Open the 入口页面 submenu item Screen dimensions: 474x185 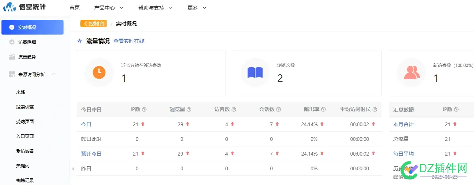[25, 136]
